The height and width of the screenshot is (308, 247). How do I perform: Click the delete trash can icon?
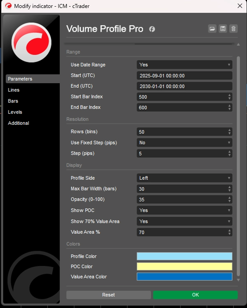(233, 29)
